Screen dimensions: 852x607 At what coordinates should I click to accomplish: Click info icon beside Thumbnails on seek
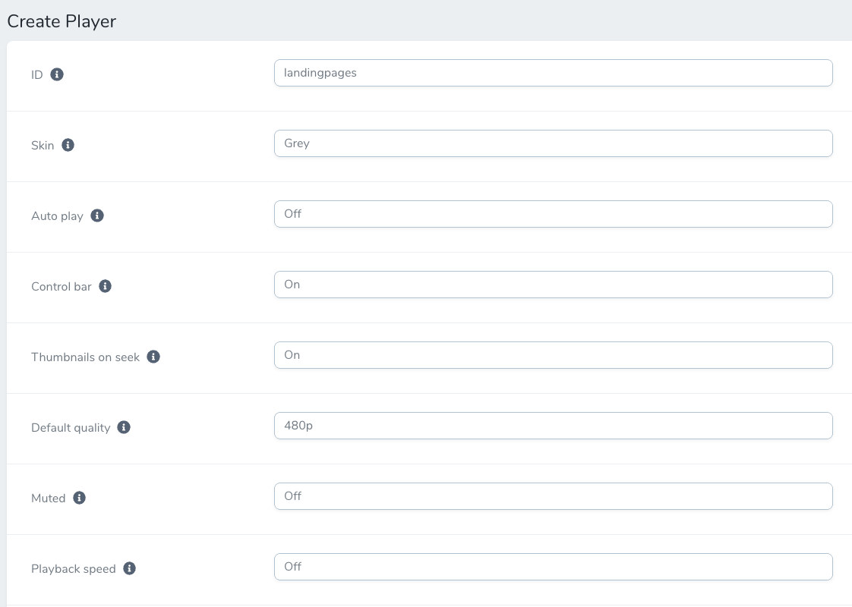click(154, 357)
